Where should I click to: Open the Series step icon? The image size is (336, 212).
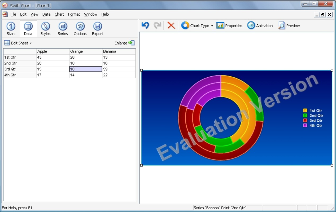point(63,26)
